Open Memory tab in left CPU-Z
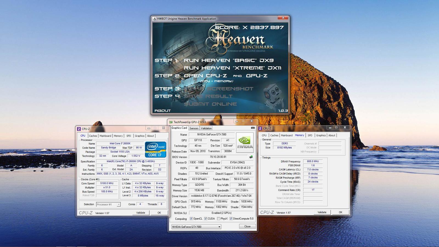Screen dimensions: 439x247 click(118, 136)
